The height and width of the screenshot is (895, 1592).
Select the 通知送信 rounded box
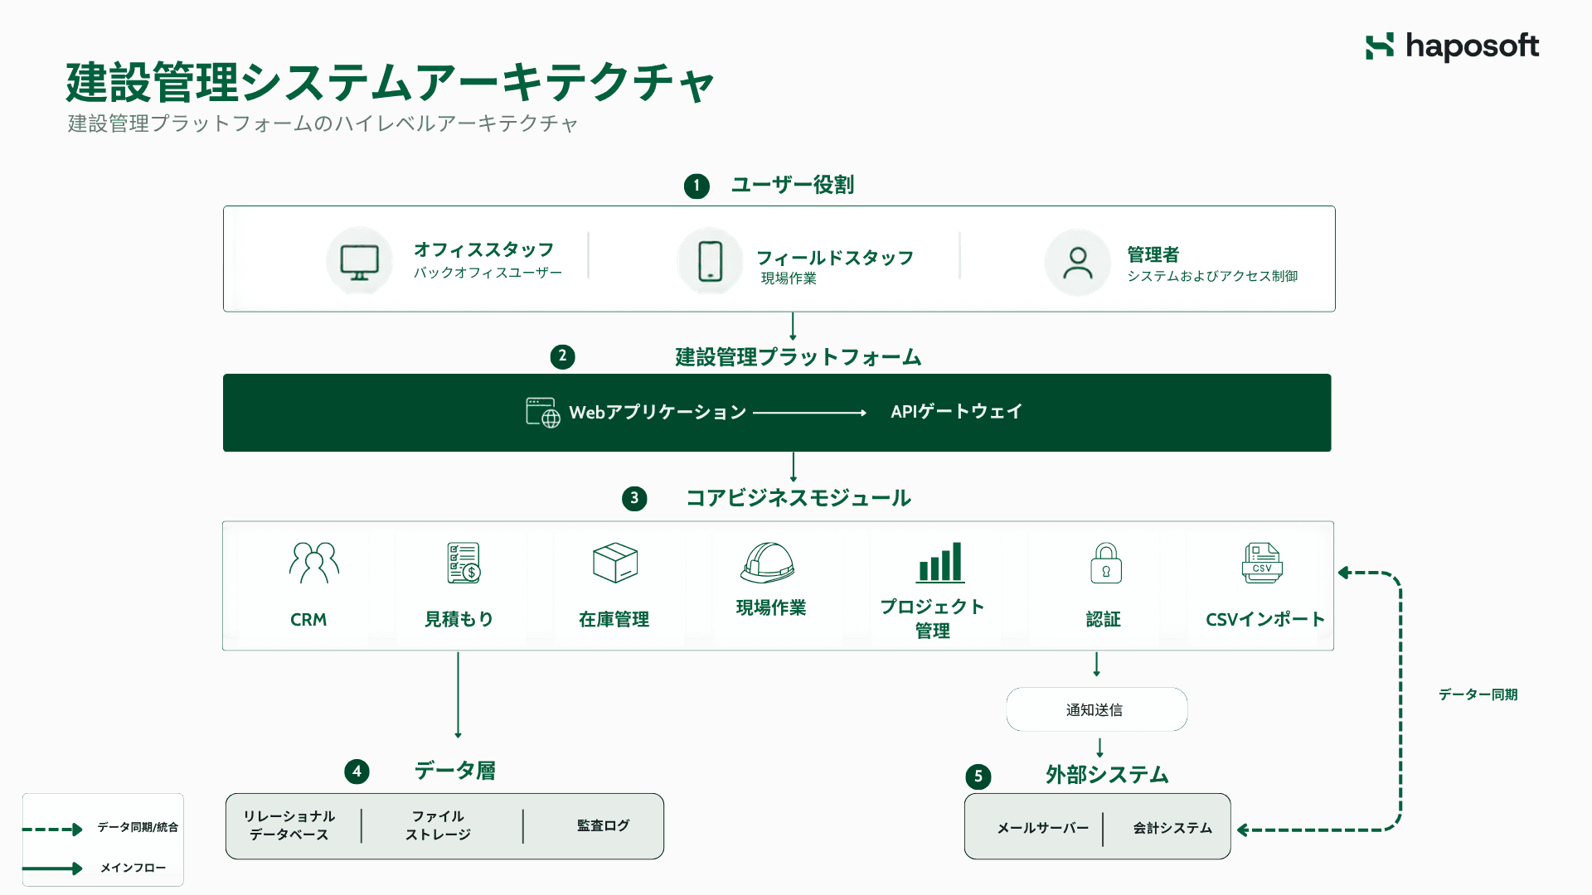(1096, 709)
